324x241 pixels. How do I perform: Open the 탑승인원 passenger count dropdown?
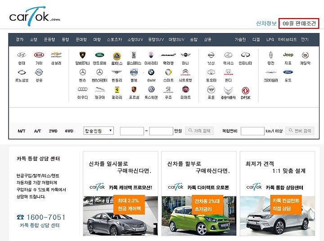99,131
